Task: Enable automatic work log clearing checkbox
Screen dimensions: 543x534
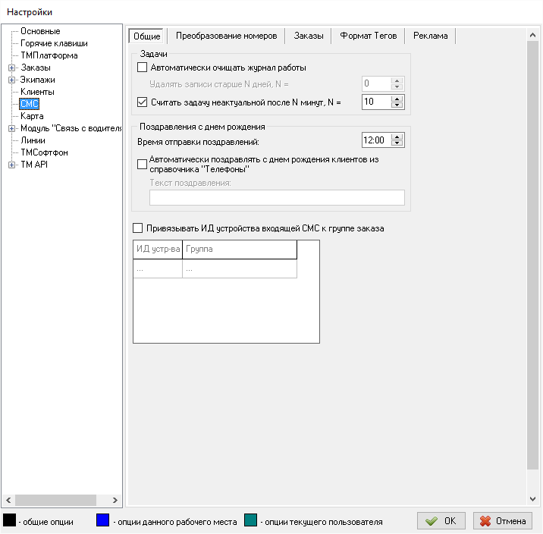Action: tap(143, 68)
